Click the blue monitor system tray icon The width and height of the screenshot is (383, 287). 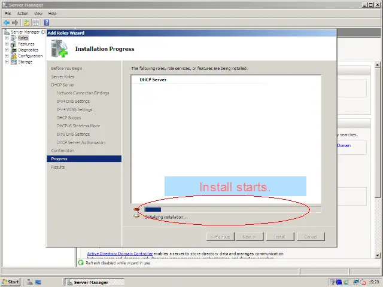pyautogui.click(x=339, y=282)
